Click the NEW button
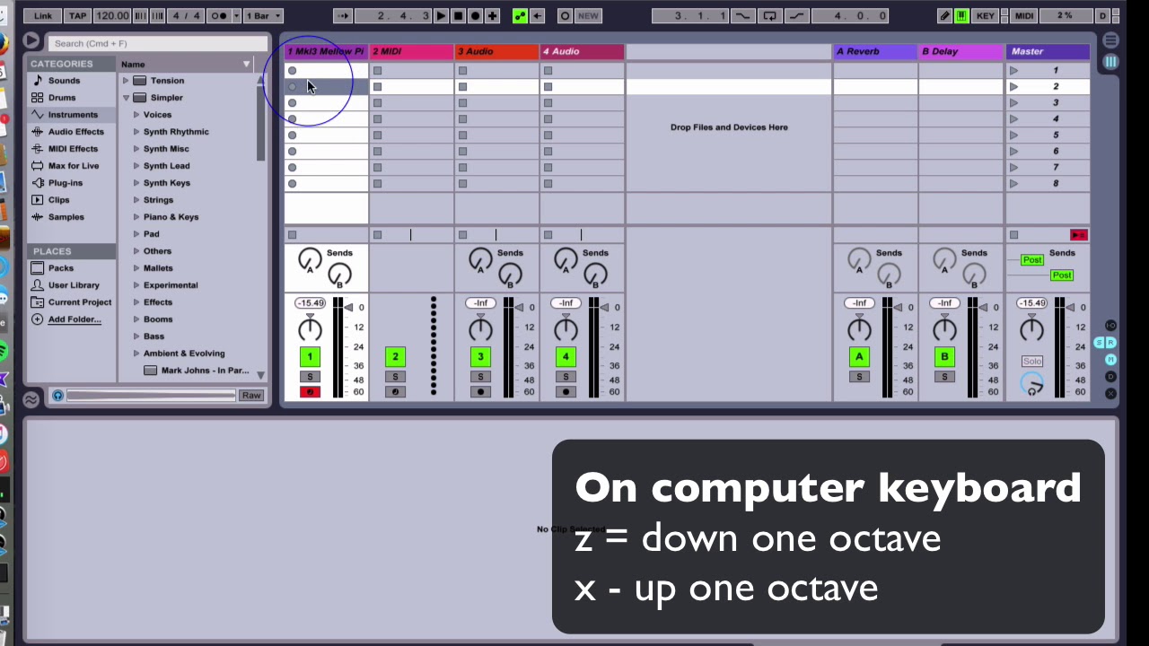Image resolution: width=1149 pixels, height=646 pixels. click(x=588, y=15)
